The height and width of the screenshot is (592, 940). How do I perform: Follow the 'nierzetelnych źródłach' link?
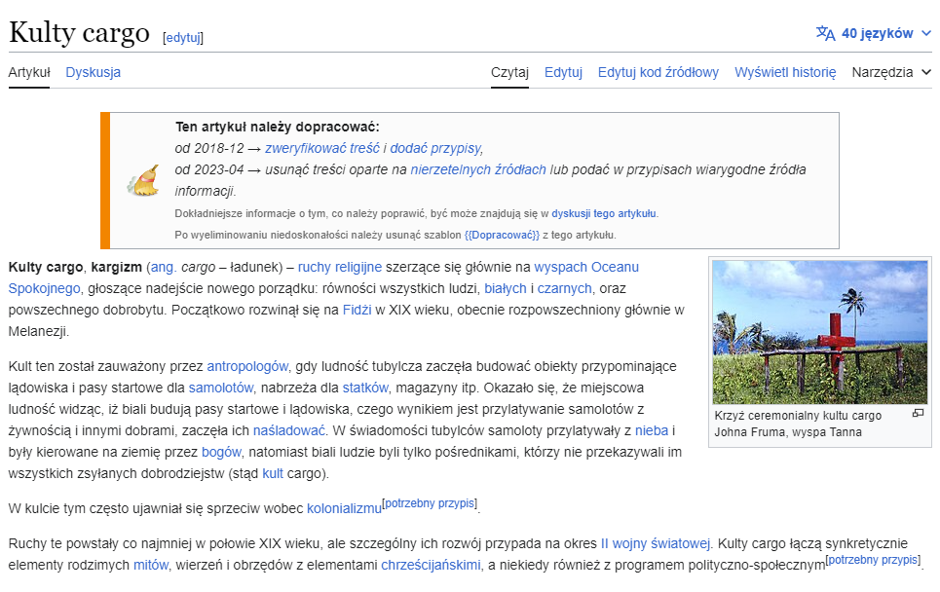pyautogui.click(x=478, y=169)
